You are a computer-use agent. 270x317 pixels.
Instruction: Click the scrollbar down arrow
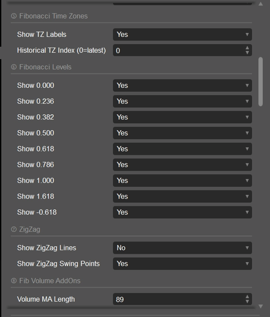pyautogui.click(x=261, y=307)
